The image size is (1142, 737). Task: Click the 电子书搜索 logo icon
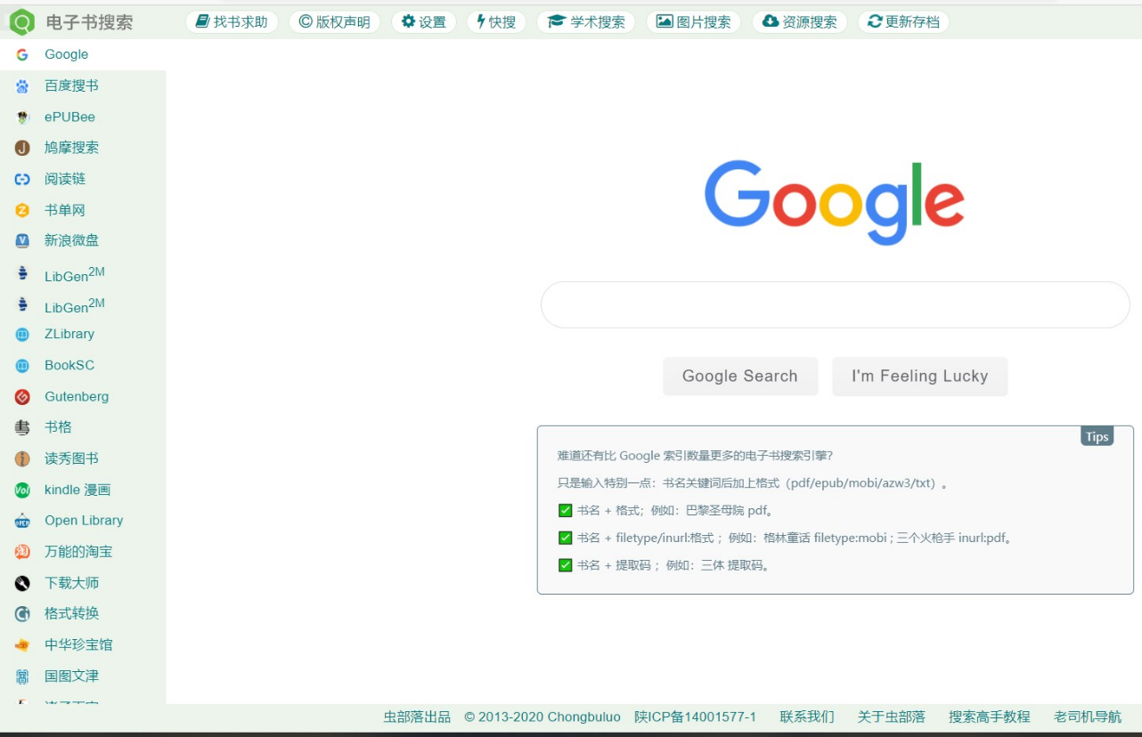[22, 21]
